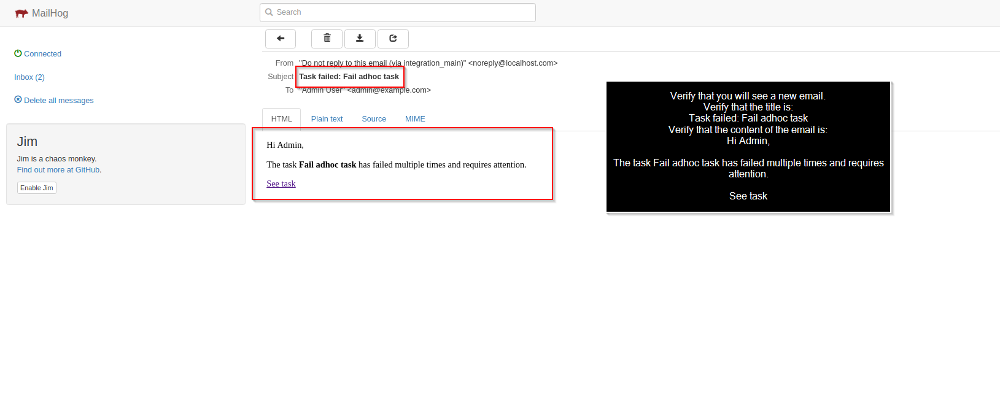Switch to the MIME tab
Screen dimensions: 1000x413
pos(415,119)
